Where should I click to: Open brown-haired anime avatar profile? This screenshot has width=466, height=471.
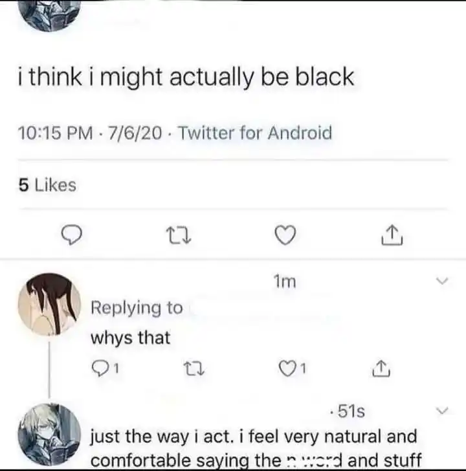pyautogui.click(x=49, y=304)
